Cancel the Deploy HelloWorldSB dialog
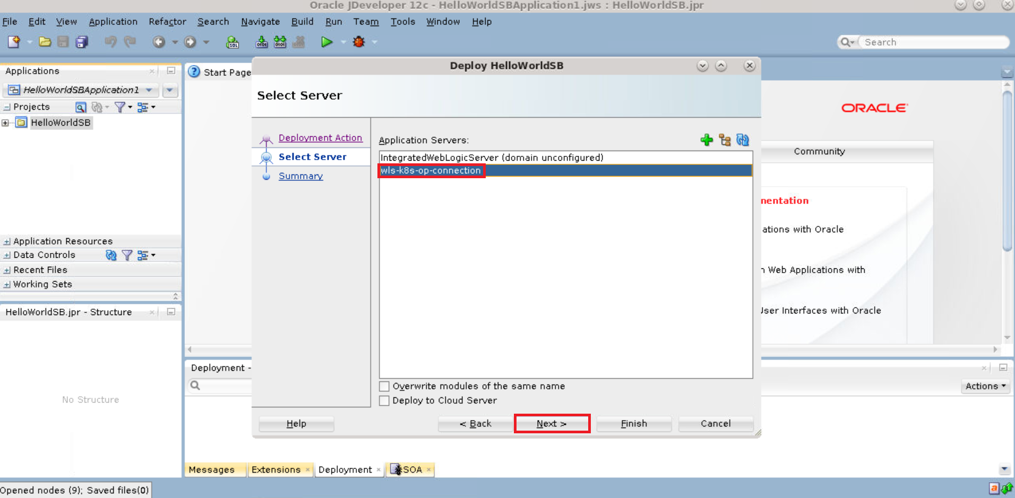 coord(716,424)
